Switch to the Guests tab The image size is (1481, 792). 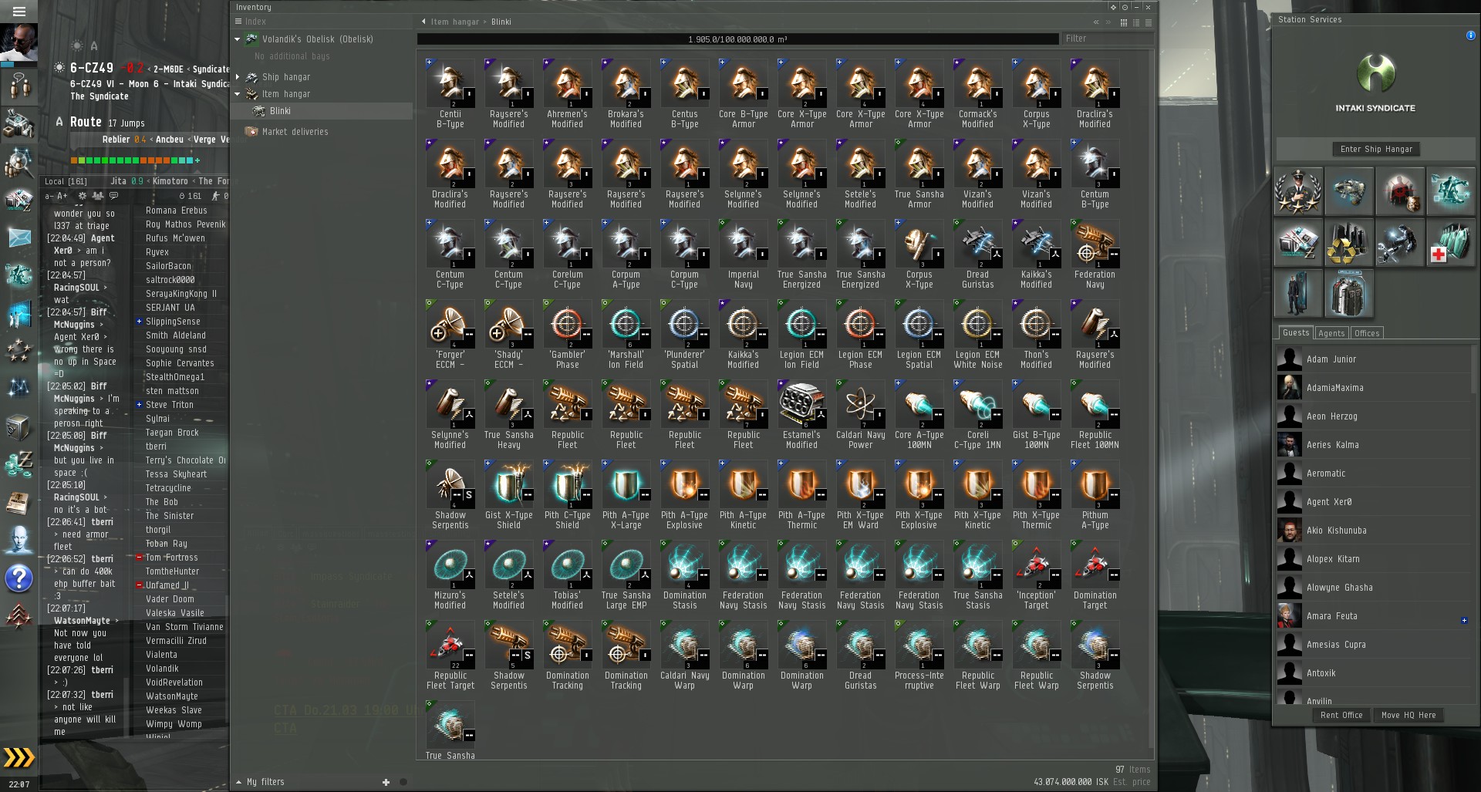1296,333
